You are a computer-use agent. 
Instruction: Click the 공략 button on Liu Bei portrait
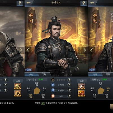click(x=28, y=70)
